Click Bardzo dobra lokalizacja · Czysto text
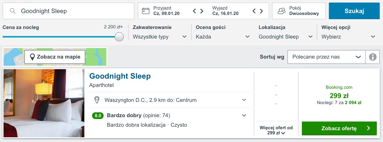This screenshot has width=383, height=142. [x=147, y=125]
